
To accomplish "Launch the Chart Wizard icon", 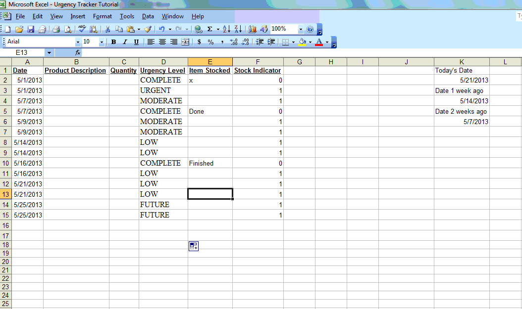I will [x=253, y=29].
